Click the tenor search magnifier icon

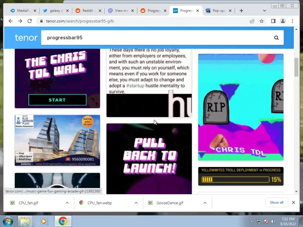point(277,38)
